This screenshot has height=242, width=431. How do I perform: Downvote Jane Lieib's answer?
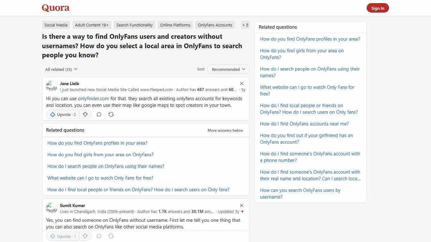(x=85, y=114)
